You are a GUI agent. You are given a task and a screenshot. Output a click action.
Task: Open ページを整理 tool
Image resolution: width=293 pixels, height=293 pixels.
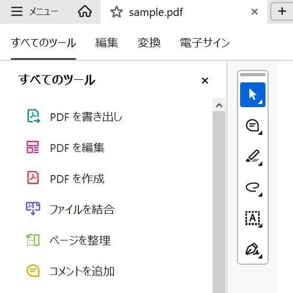[x=68, y=240]
